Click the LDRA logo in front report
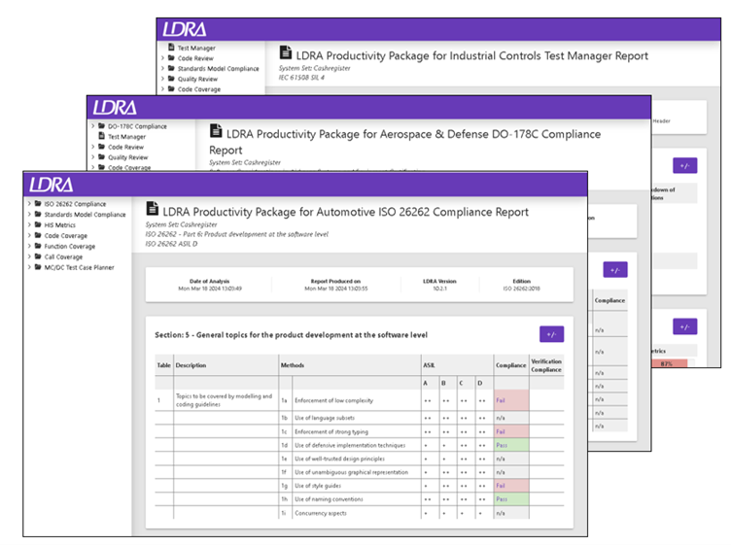This screenshot has height=545, width=731. pos(52,185)
